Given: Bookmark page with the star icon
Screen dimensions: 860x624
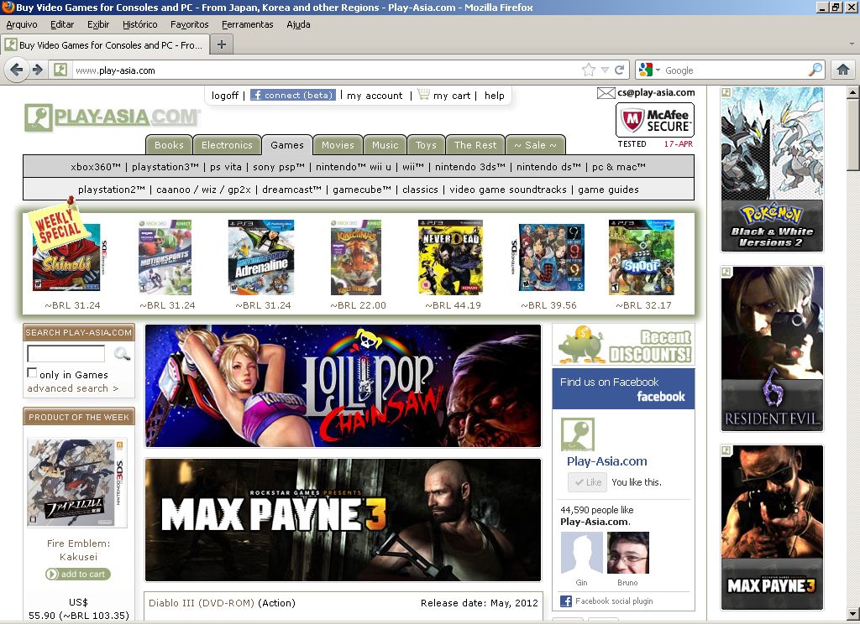Looking at the screenshot, I should coord(589,70).
